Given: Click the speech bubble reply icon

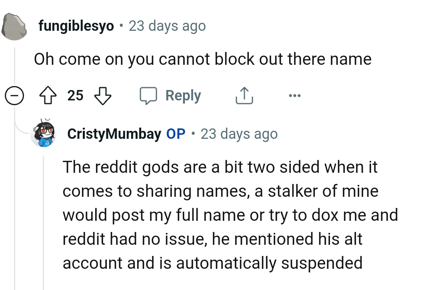Looking at the screenshot, I should [x=148, y=96].
